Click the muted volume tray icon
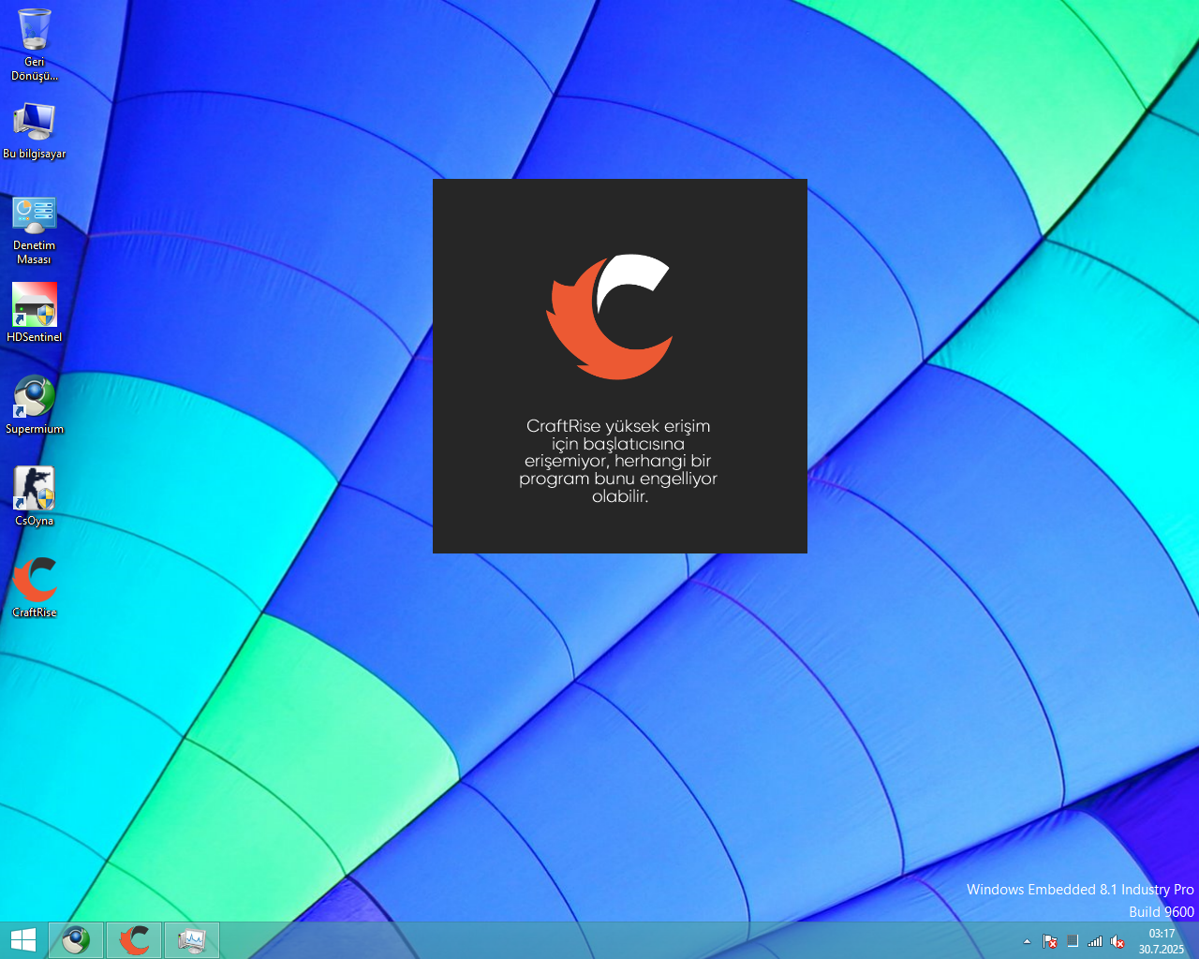 click(x=1118, y=941)
